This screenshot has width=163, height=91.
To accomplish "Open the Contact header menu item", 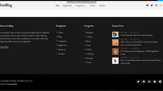I will pos(102,6).
